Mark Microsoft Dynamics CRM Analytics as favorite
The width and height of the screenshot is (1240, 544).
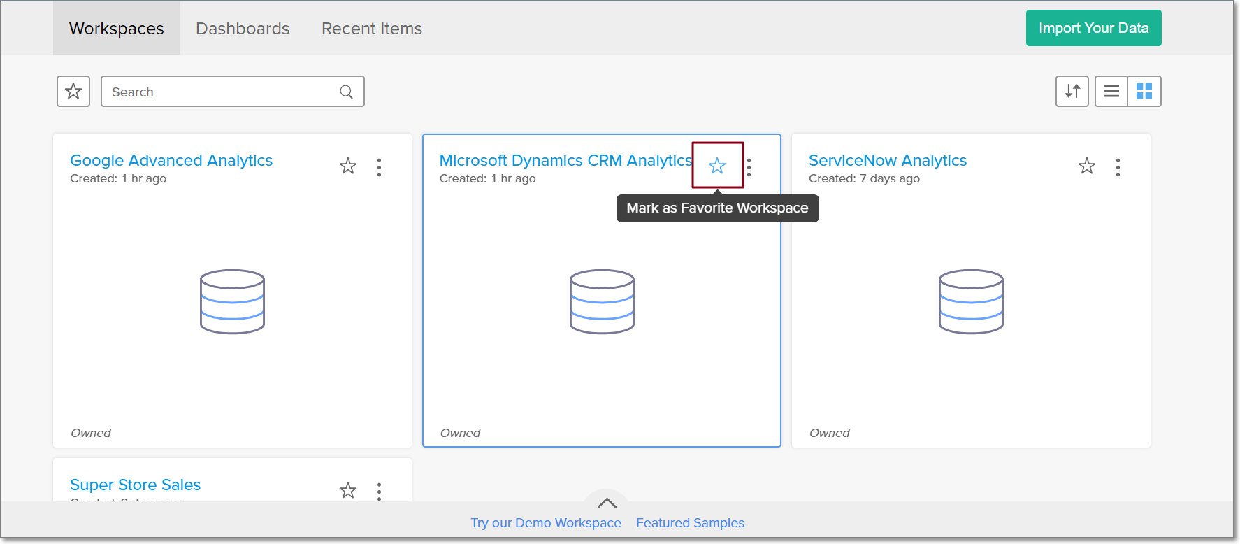tap(717, 166)
